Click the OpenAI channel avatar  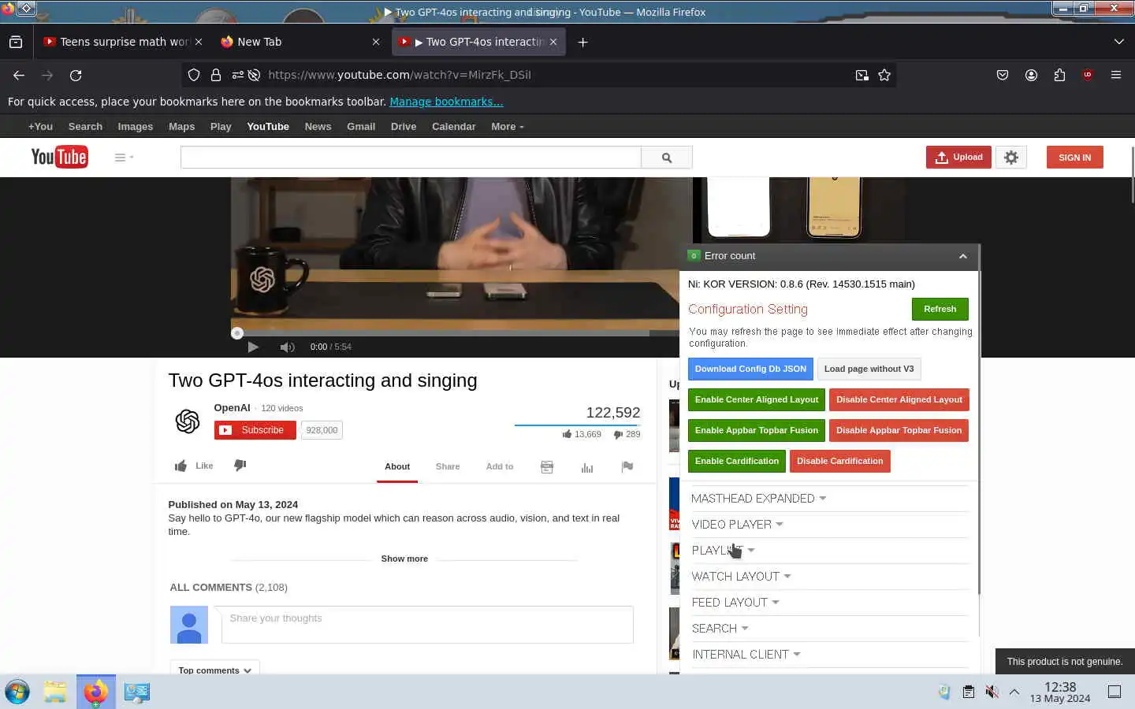tap(188, 421)
